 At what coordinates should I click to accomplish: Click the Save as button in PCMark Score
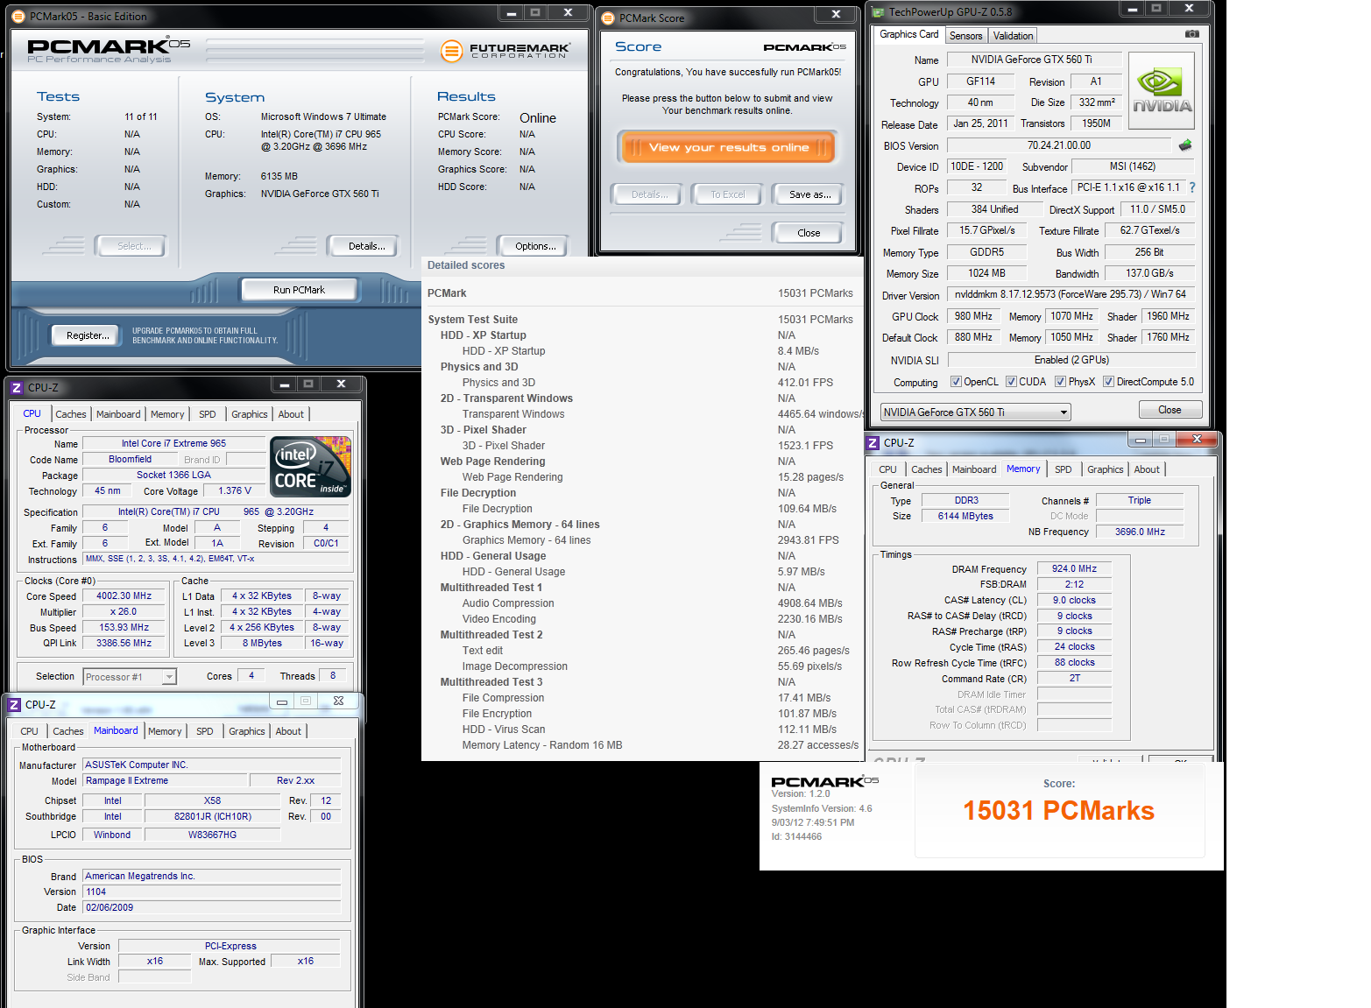point(809,194)
